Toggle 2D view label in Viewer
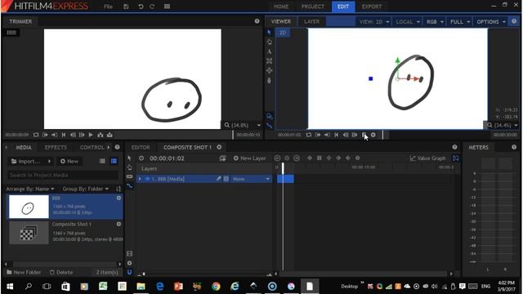523x294 pixels. tap(283, 33)
